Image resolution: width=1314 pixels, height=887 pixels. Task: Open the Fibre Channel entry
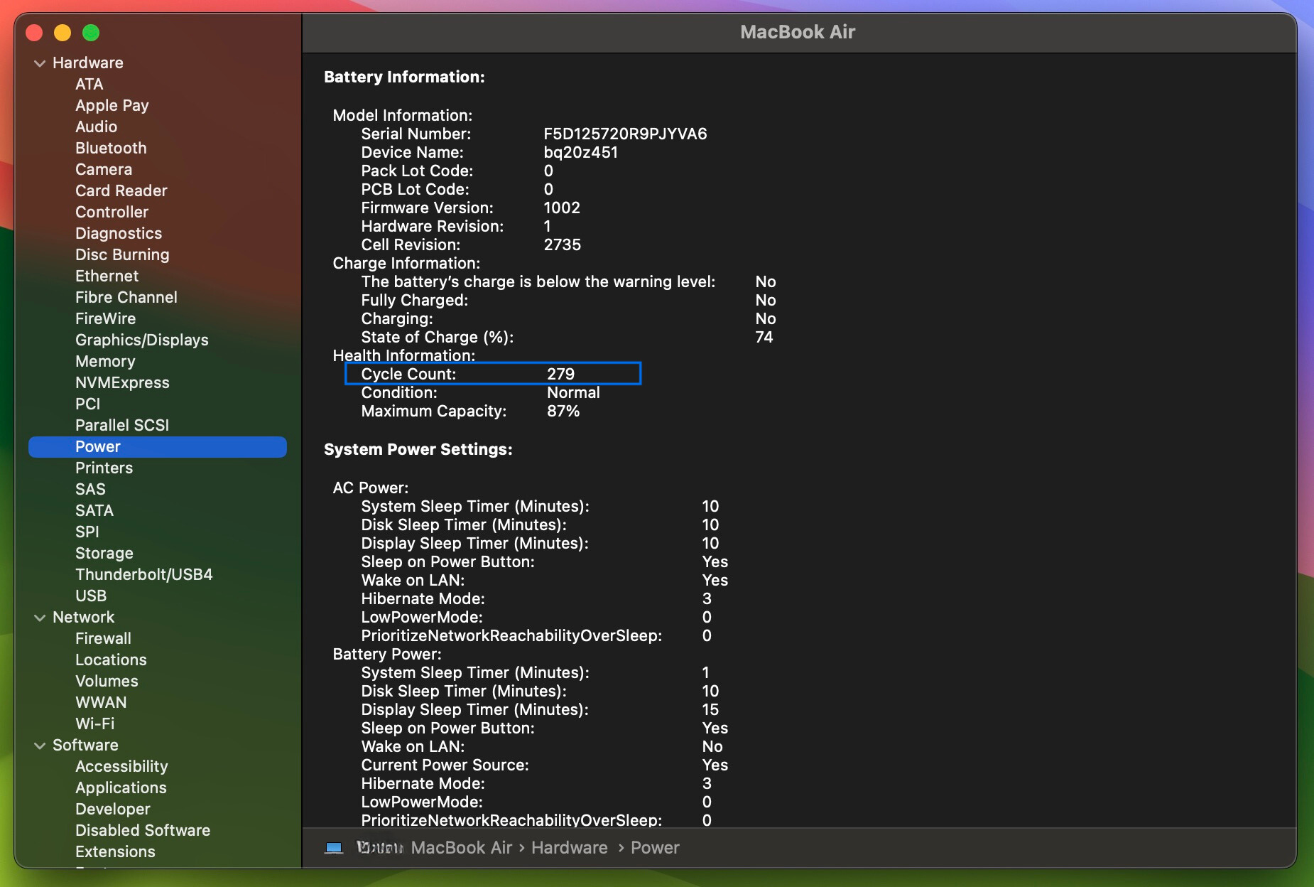pyautogui.click(x=126, y=297)
